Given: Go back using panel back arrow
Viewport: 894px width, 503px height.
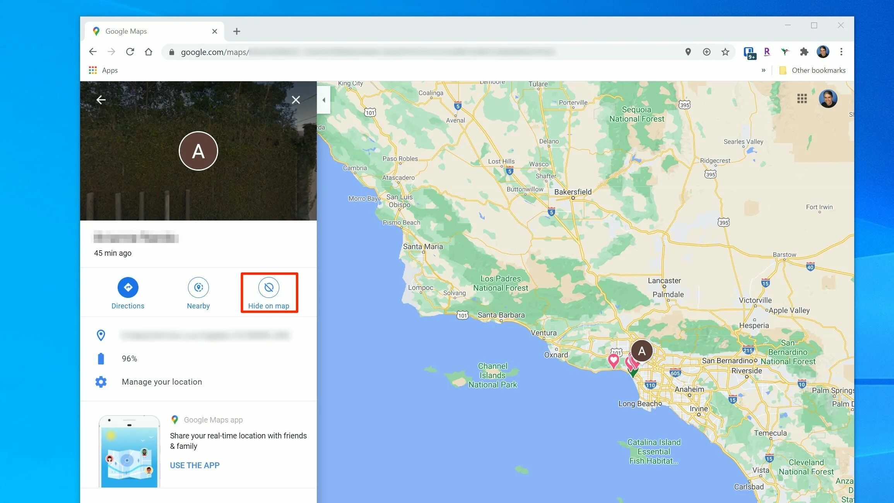Looking at the screenshot, I should pyautogui.click(x=101, y=100).
